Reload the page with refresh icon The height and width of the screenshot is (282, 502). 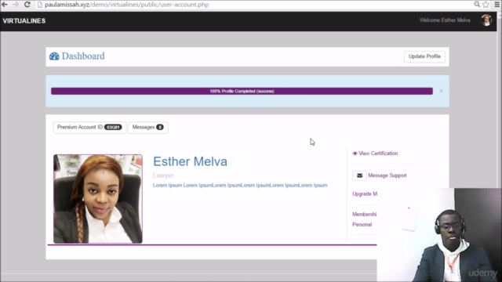point(27,5)
